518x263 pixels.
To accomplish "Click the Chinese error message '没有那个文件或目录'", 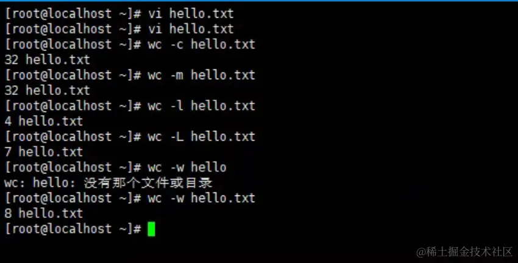I will click(x=148, y=183).
